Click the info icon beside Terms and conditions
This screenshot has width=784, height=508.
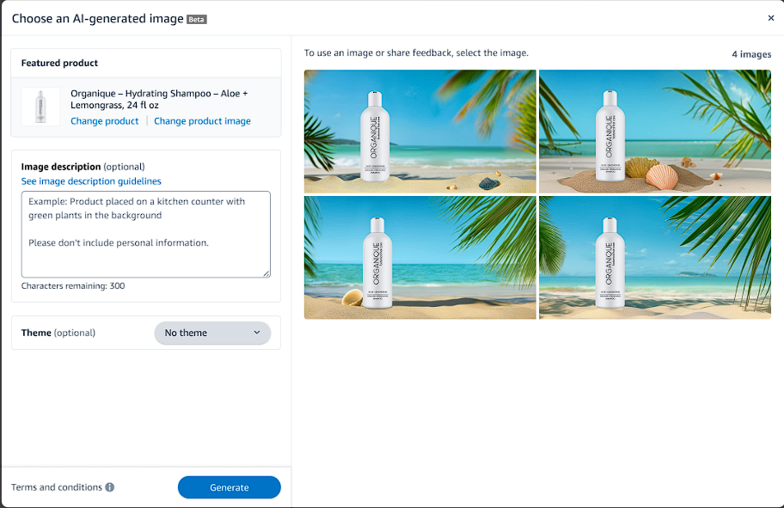[x=110, y=487]
